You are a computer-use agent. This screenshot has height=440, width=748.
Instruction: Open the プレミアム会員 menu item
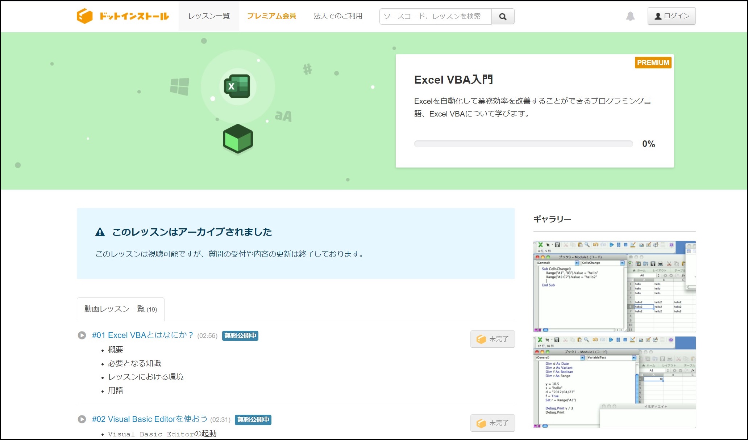pos(271,16)
